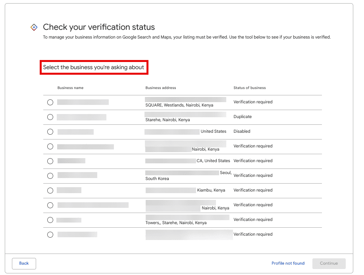Select the Kiambu, Kenya business radio button
364x275 pixels.
tap(50, 191)
